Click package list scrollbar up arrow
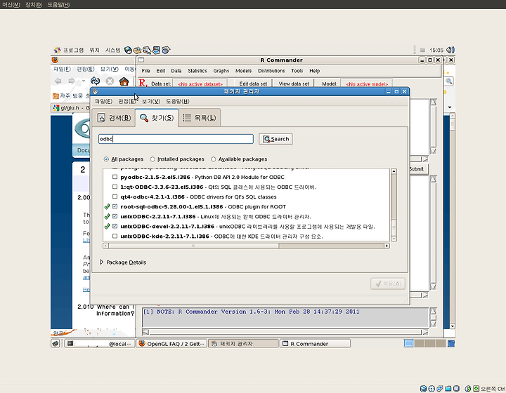This screenshot has width=506, height=393. (394, 171)
